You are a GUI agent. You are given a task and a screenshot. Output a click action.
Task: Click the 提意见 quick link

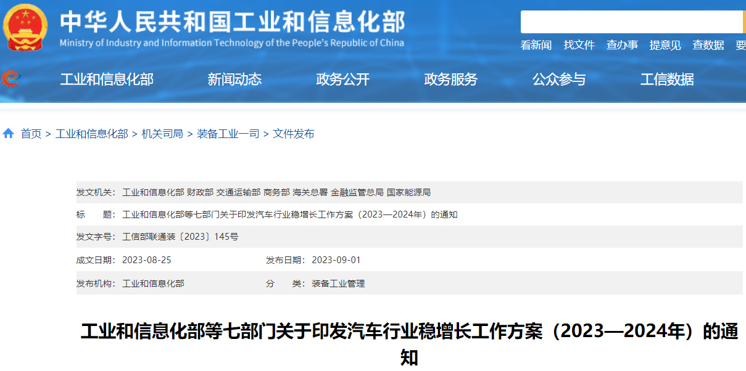click(664, 44)
